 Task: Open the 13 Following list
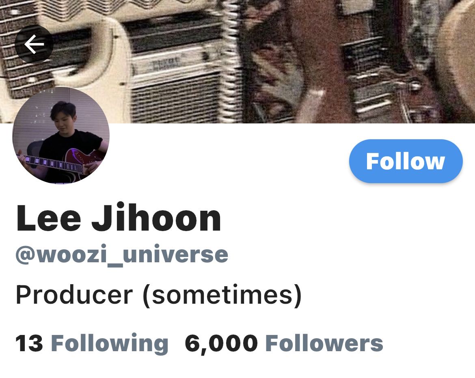coord(92,343)
